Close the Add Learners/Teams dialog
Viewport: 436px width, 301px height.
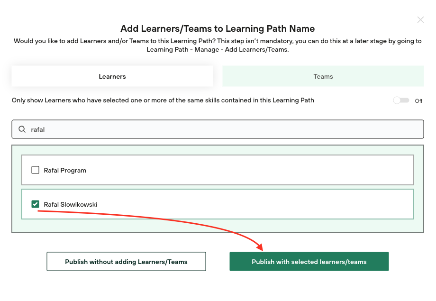point(420,20)
